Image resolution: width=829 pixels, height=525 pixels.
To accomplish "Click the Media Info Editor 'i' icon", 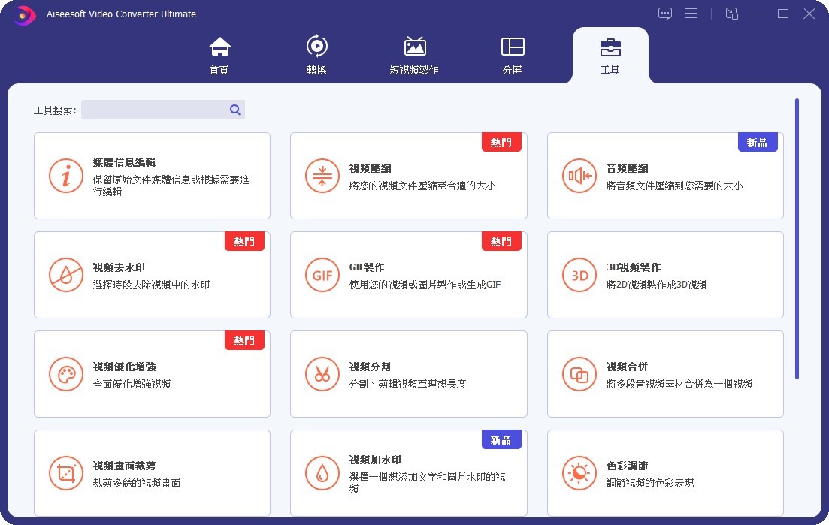I will [65, 177].
